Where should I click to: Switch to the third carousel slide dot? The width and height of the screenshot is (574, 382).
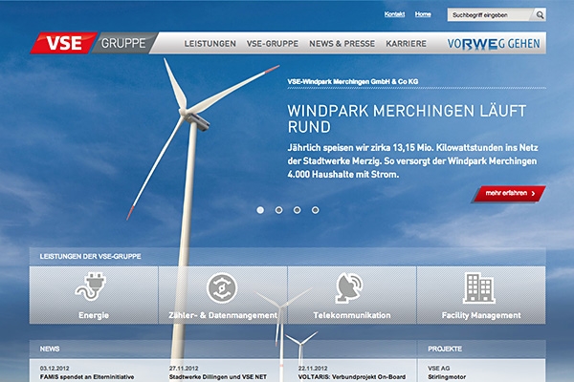297,209
